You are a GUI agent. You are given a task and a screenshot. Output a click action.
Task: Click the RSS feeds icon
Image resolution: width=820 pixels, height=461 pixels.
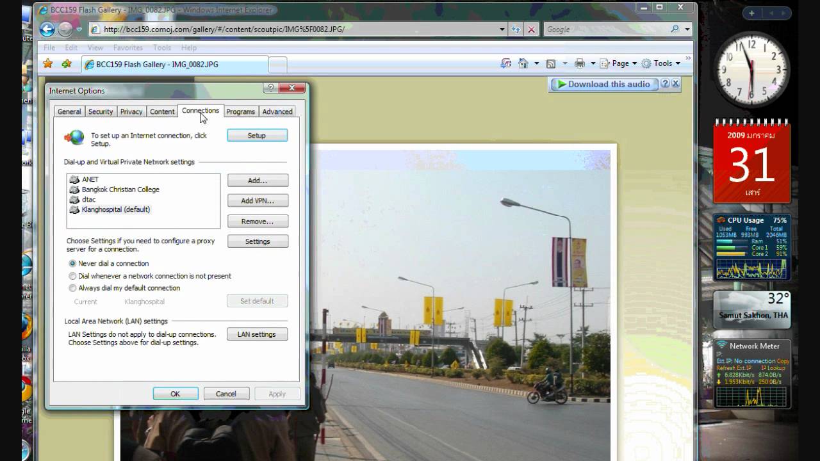click(550, 63)
